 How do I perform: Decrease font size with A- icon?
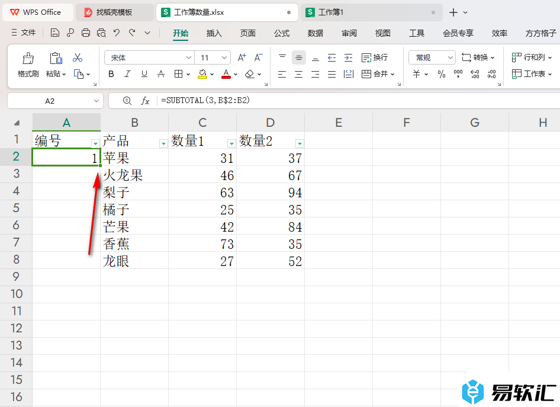click(x=258, y=57)
